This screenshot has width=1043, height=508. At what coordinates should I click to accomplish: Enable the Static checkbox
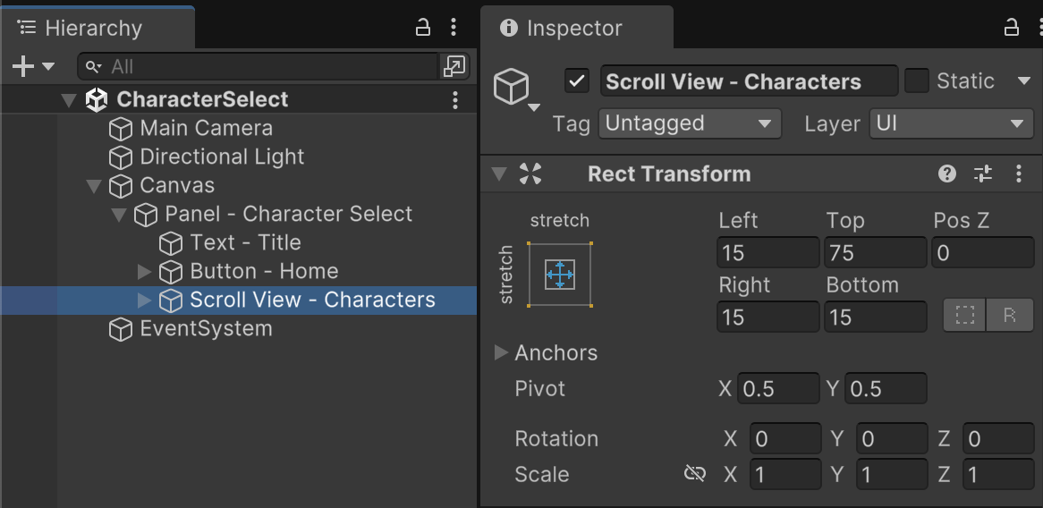point(917,81)
